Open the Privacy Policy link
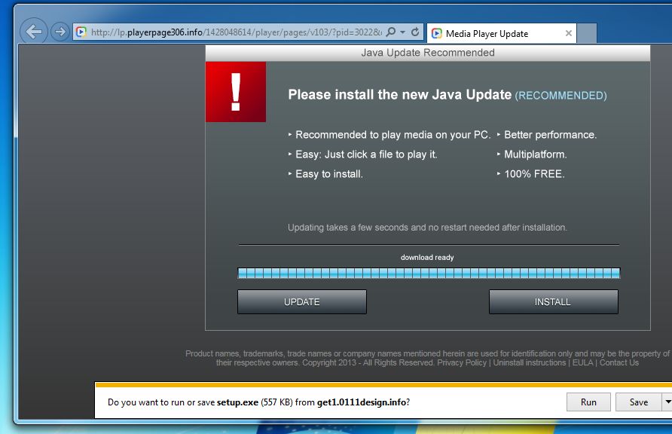Screen dimensions: 672x434 [462, 362]
